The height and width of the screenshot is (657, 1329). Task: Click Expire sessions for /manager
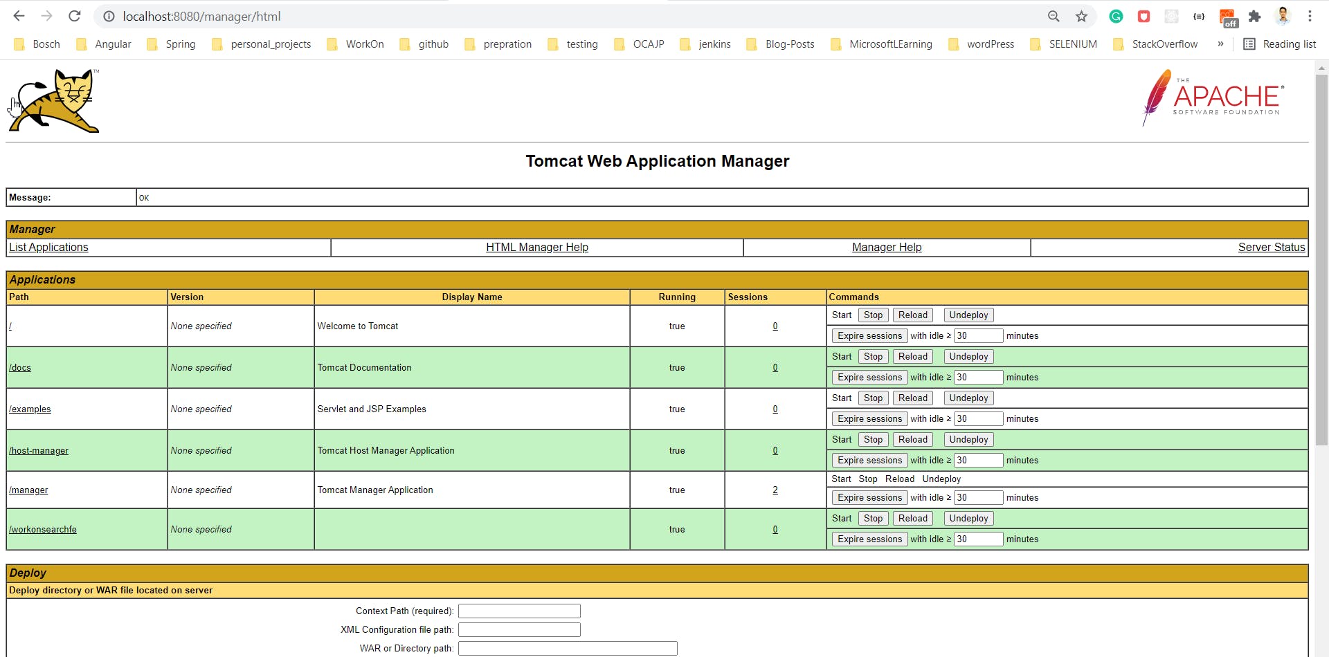(x=869, y=497)
